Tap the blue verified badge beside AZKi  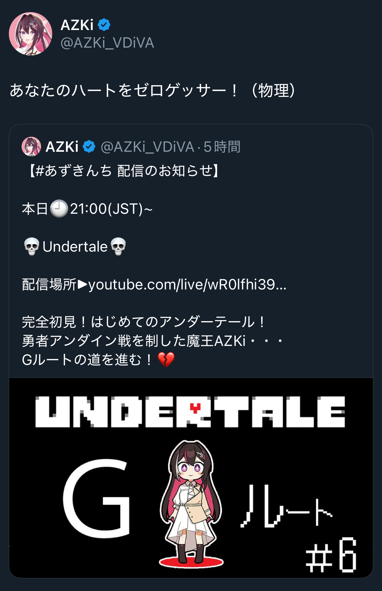tap(104, 25)
